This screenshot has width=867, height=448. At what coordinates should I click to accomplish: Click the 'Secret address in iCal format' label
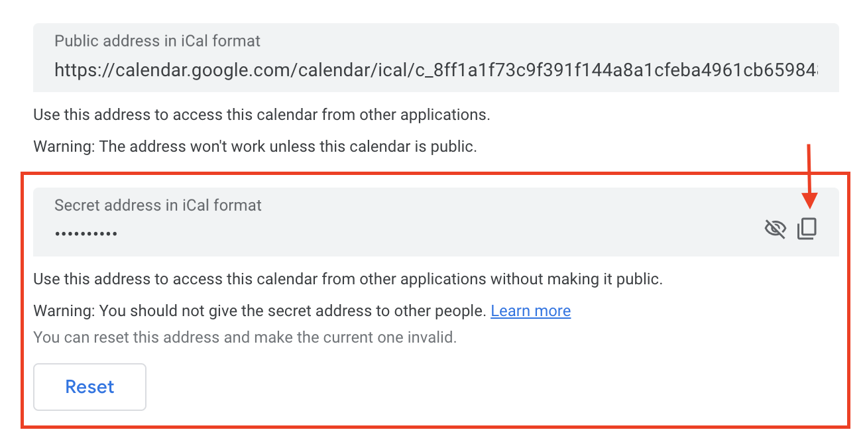point(158,205)
